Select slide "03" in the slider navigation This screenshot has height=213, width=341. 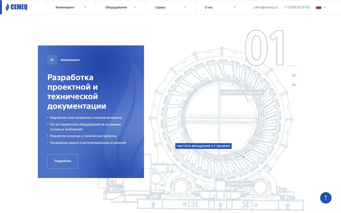coord(294,85)
